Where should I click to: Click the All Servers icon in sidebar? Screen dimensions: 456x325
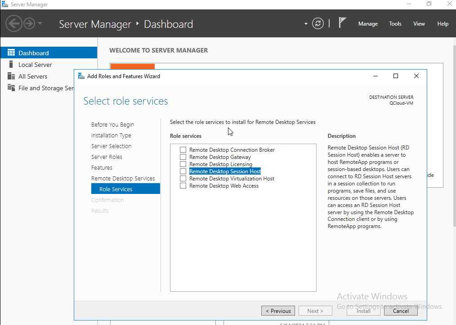11,76
